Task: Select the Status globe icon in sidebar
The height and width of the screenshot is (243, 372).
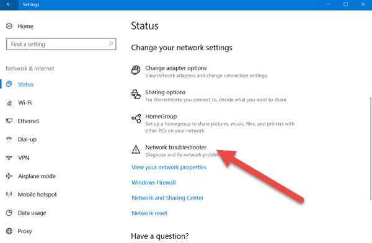Action: point(9,84)
